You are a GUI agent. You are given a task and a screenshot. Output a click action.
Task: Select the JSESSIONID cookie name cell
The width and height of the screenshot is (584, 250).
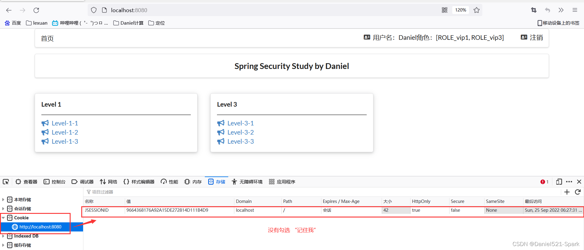[x=104, y=210]
